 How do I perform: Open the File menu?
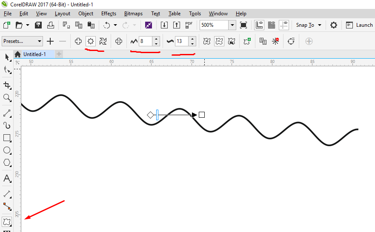tap(8, 14)
